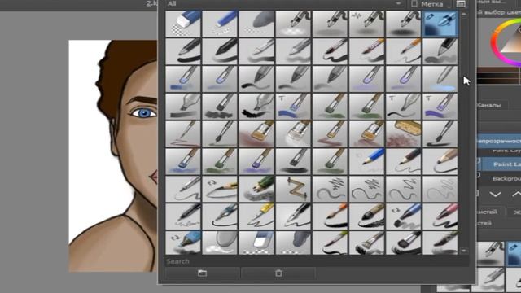Pick the blue colored pencil preset
This screenshot has width=521, height=293.
coord(367,161)
